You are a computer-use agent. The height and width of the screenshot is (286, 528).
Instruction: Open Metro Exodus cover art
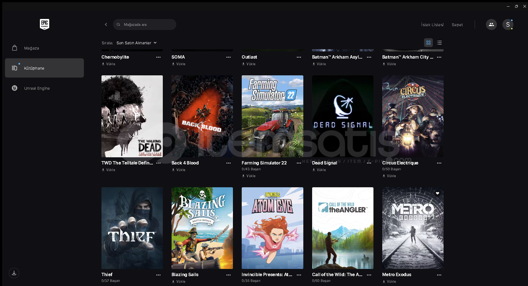pyautogui.click(x=413, y=228)
